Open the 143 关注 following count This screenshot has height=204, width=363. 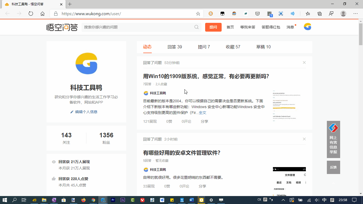pyautogui.click(x=66, y=138)
